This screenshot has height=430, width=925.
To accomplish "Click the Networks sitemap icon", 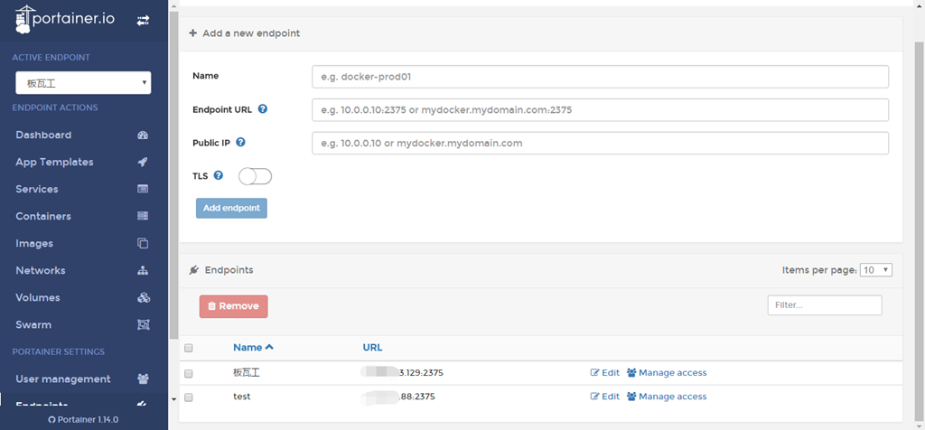I will 143,271.
